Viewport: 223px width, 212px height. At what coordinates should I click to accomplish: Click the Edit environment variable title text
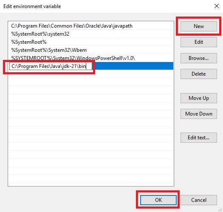pyautogui.click(x=32, y=6)
